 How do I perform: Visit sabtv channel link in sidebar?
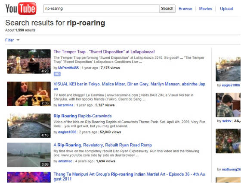pos(226,121)
